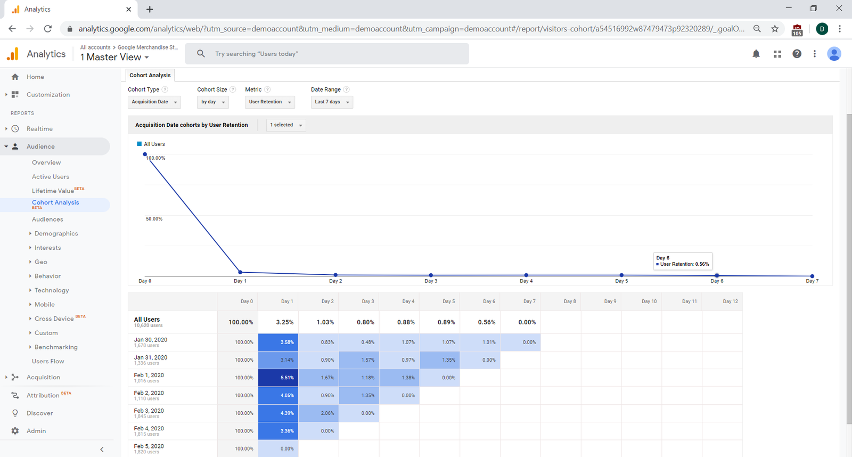Bookmark this page with star icon
Screen dimensions: 852x457
(x=775, y=29)
